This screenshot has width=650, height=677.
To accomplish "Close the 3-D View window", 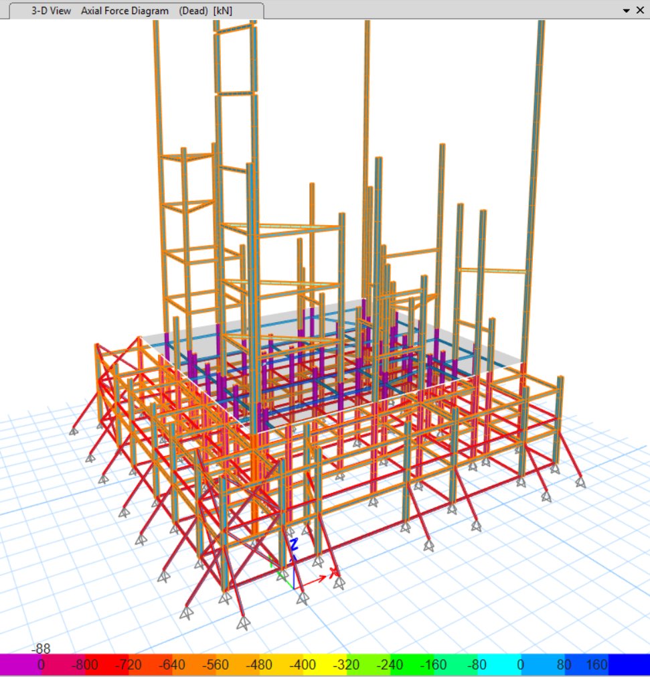I will pos(640,10).
